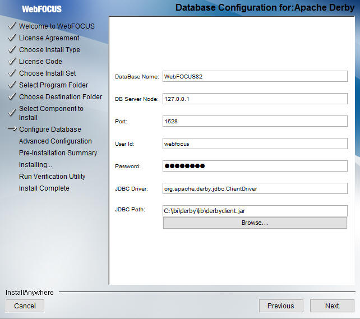Click checkmark next to Select Program Folder
Image resolution: width=360 pixels, height=319 pixels.
coord(12,85)
